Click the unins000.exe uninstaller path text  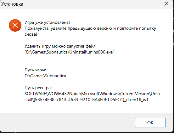click(69, 52)
